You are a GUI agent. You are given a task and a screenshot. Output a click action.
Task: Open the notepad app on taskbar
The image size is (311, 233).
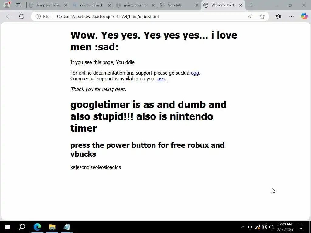[67, 227]
